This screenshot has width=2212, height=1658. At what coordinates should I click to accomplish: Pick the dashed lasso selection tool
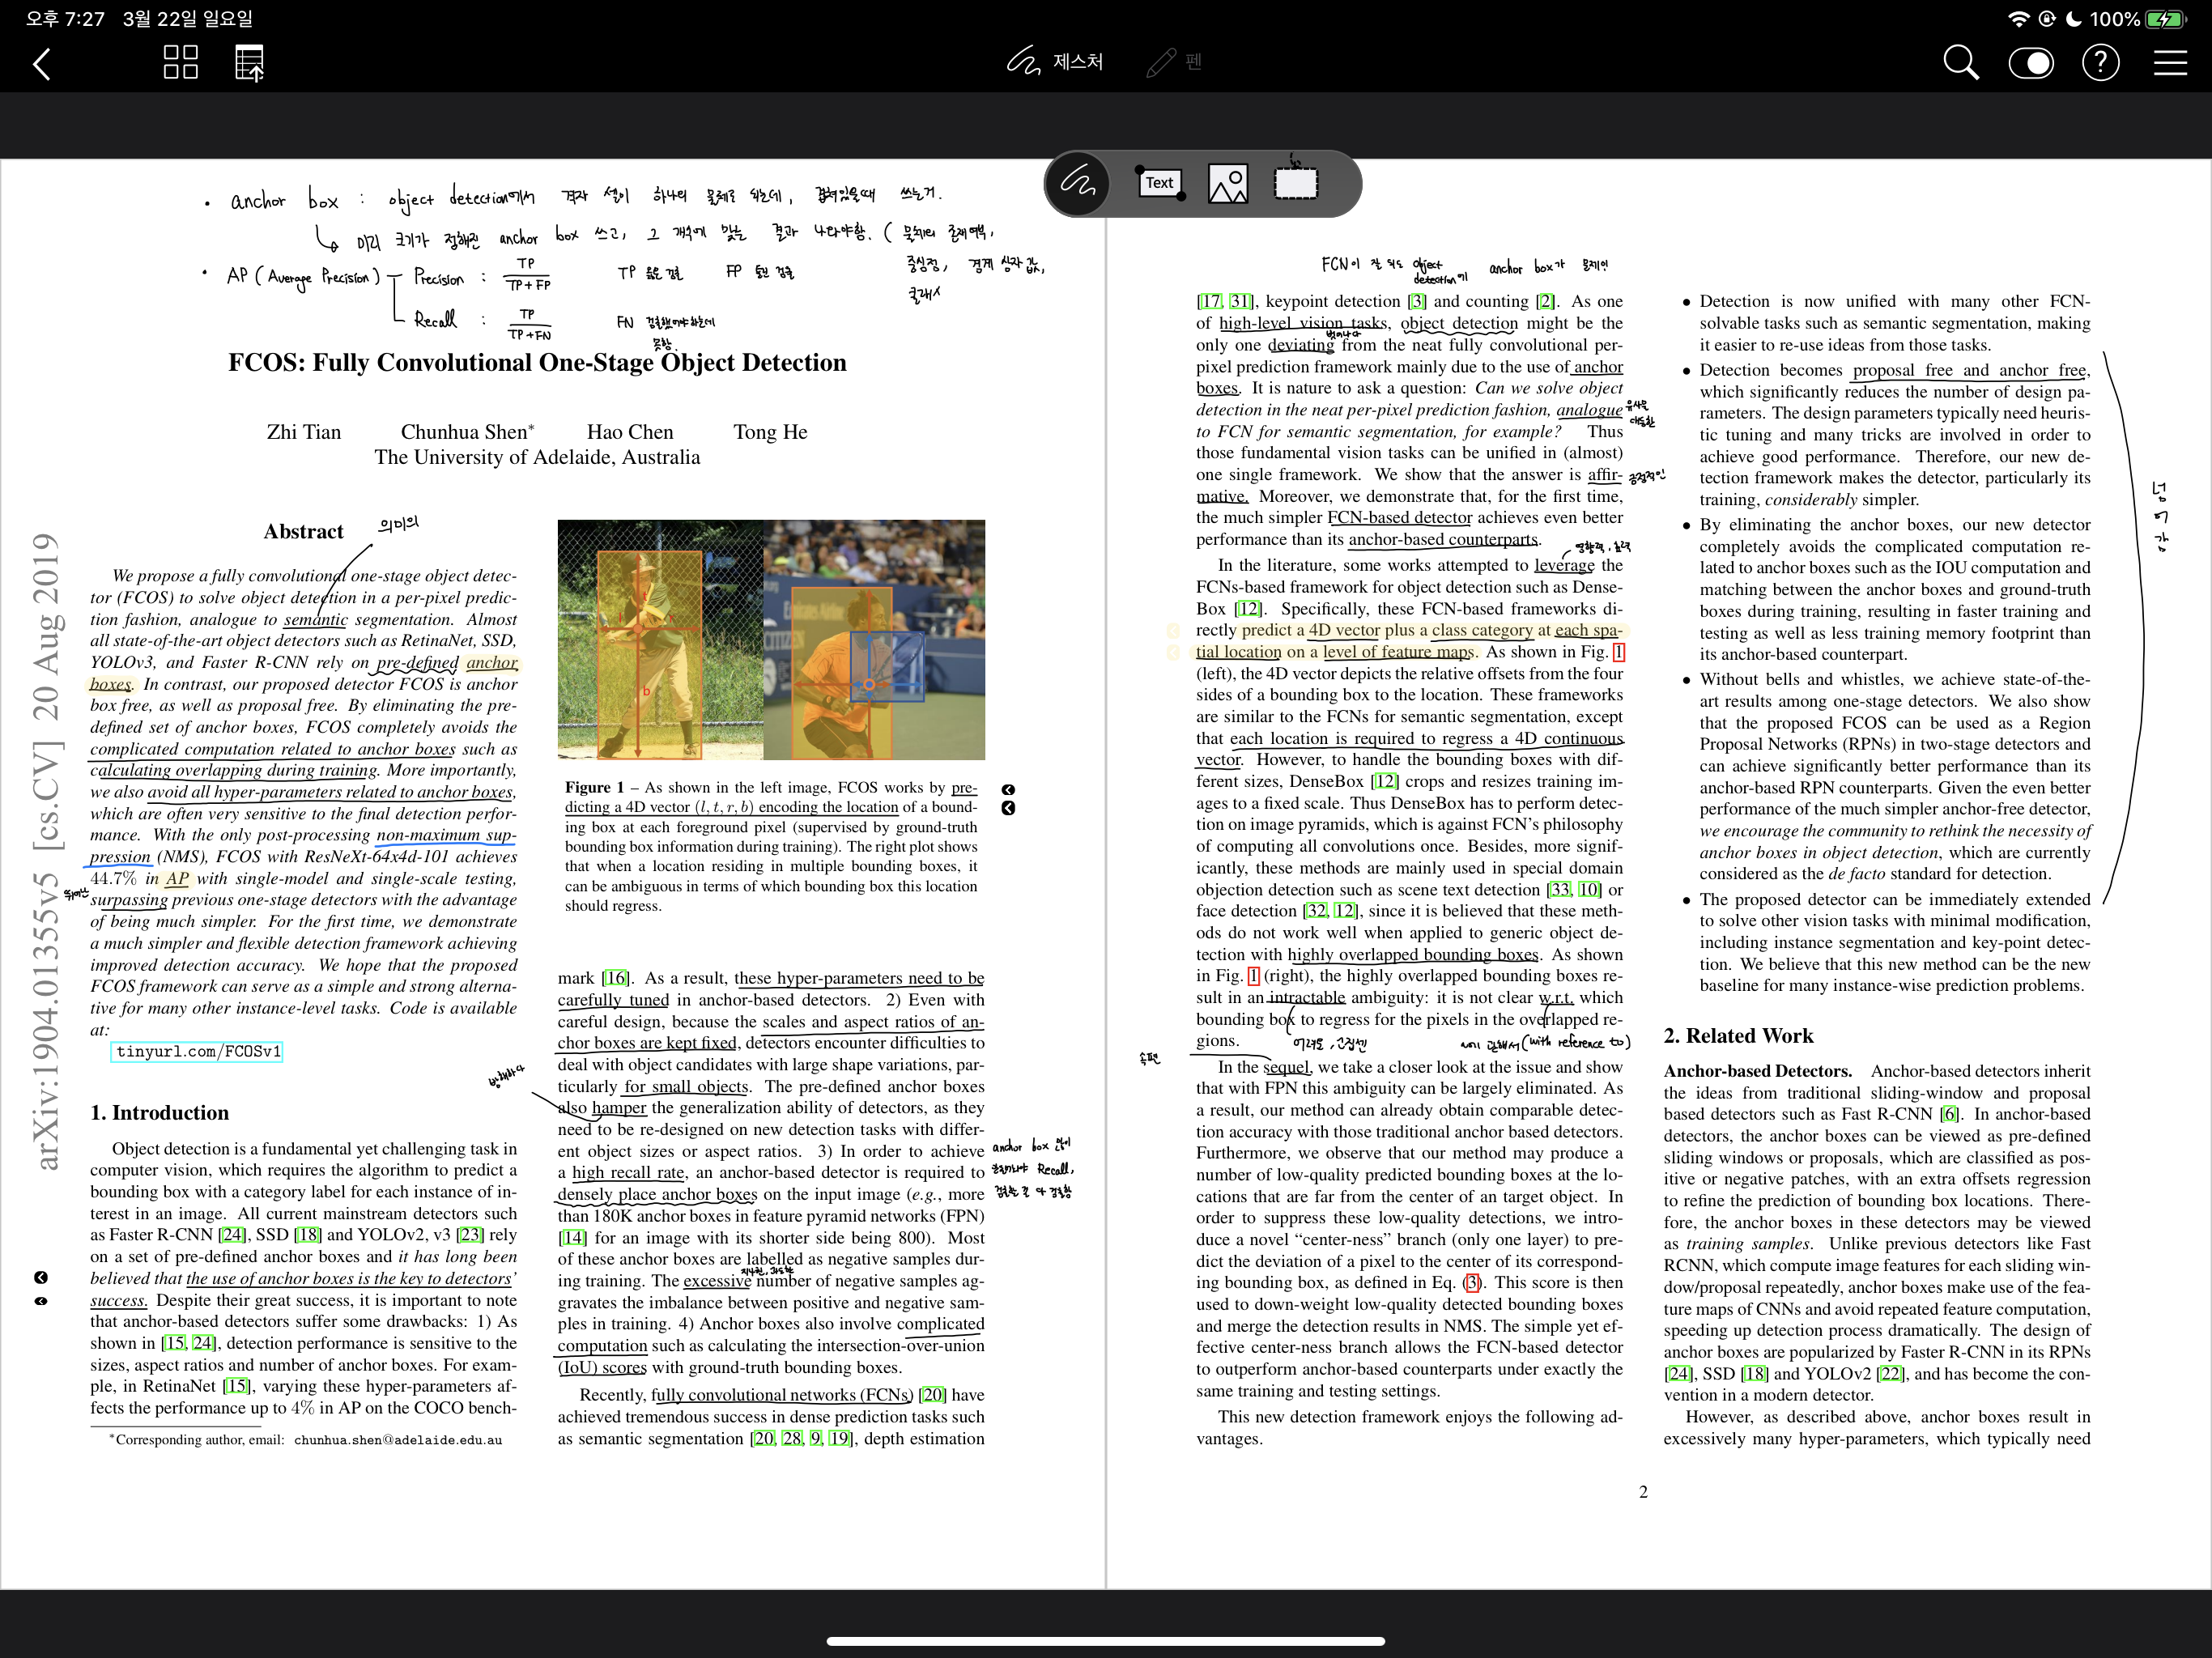(x=1295, y=184)
